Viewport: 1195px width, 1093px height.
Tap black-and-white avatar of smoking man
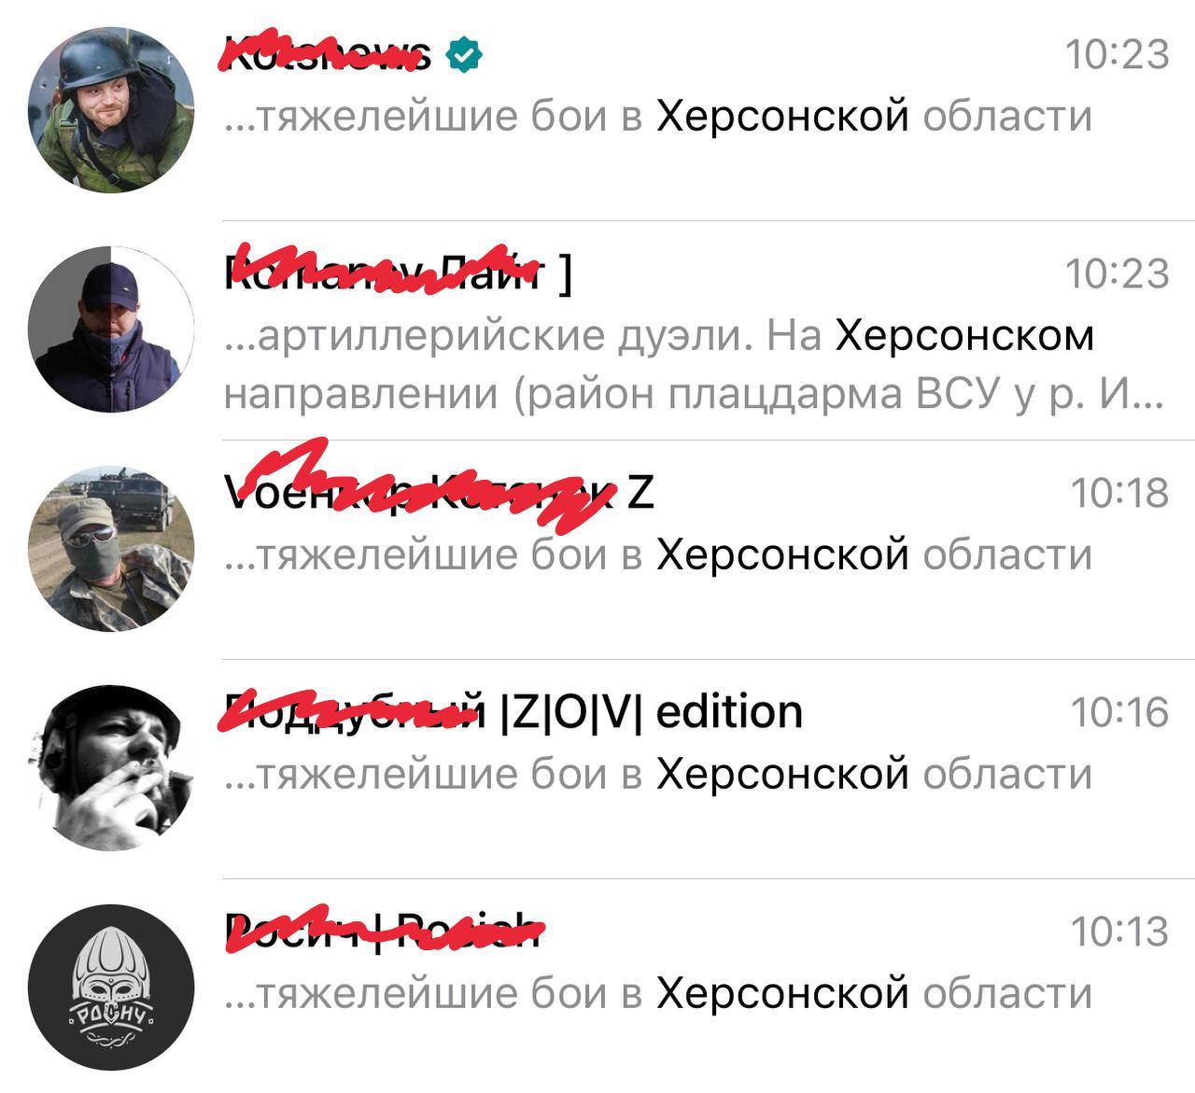[112, 768]
